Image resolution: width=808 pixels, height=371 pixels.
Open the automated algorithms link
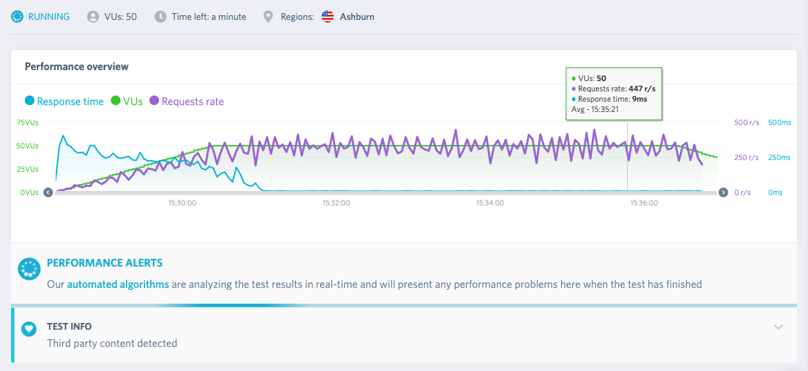click(x=118, y=284)
